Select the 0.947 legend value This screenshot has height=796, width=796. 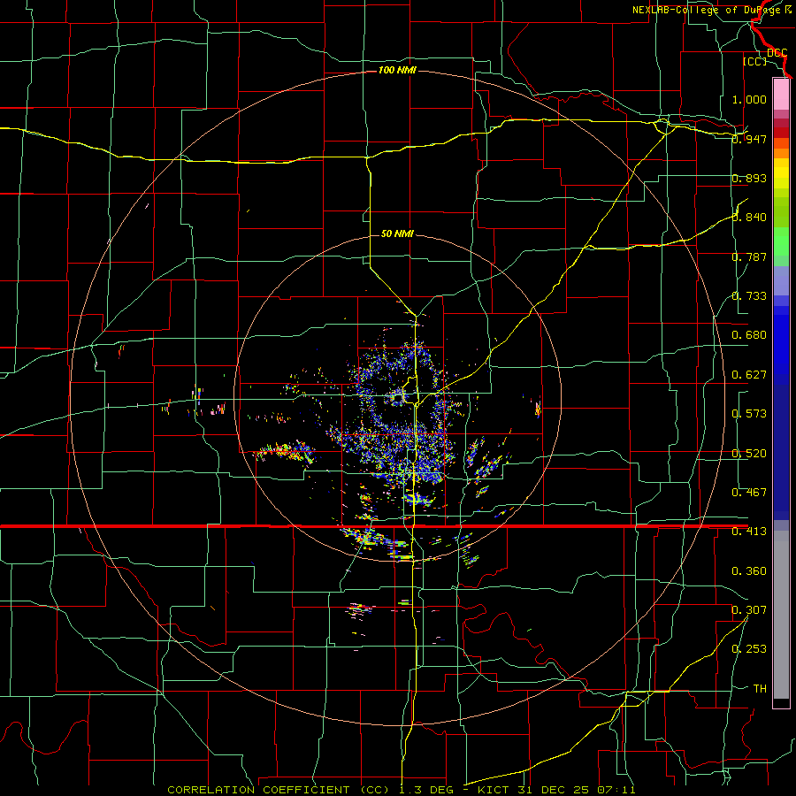[749, 139]
